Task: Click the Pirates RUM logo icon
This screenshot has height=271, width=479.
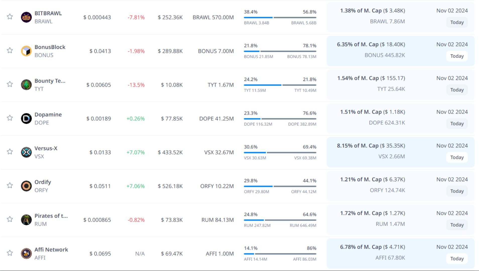Action: tap(26, 220)
